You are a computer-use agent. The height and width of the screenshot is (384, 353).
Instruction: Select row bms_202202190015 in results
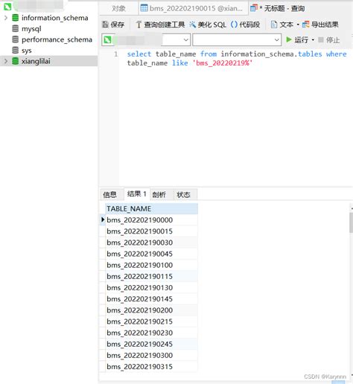pyautogui.click(x=152, y=231)
